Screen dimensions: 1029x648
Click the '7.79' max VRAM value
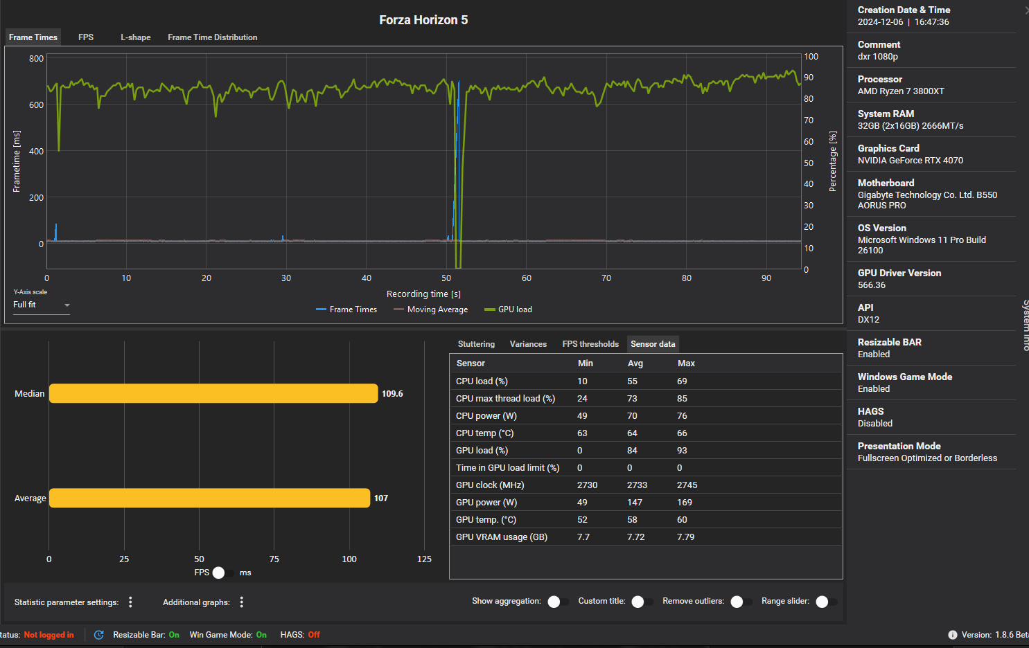point(685,537)
